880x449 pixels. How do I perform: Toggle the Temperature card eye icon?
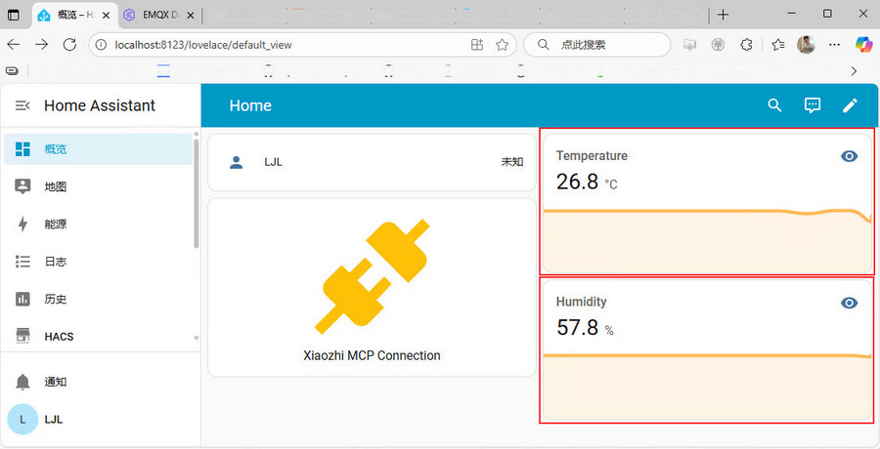[x=849, y=156]
